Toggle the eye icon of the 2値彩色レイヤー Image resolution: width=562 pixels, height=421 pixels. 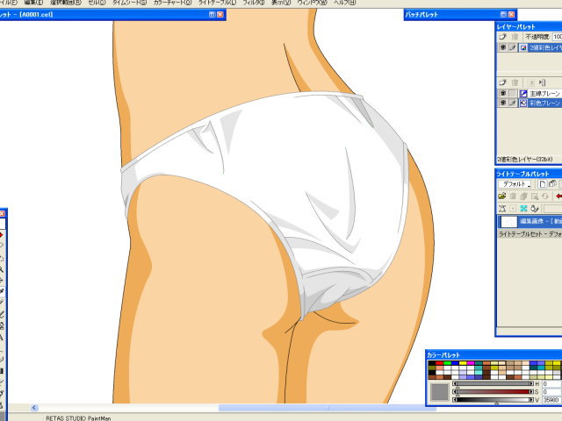pyautogui.click(x=503, y=48)
